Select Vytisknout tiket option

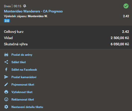[22, 92]
